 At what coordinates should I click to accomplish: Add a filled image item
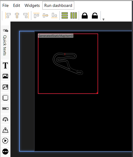click(x=5, y=76)
